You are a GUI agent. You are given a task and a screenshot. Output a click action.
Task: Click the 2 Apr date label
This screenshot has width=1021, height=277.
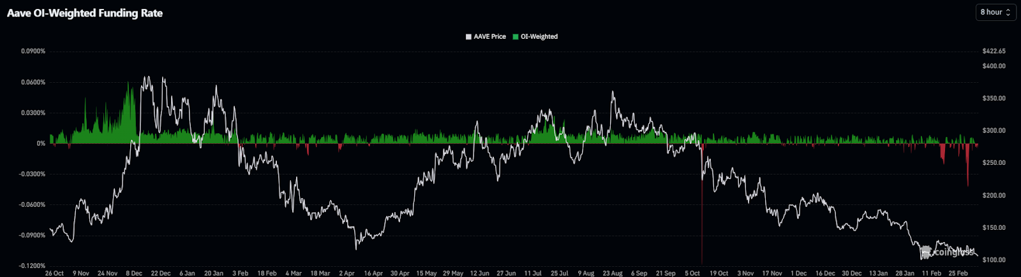[347, 273]
